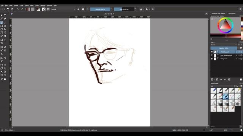Screen dimensions: 243x136
Task: Switch to the Tool Options tab
Action: coord(232,14)
